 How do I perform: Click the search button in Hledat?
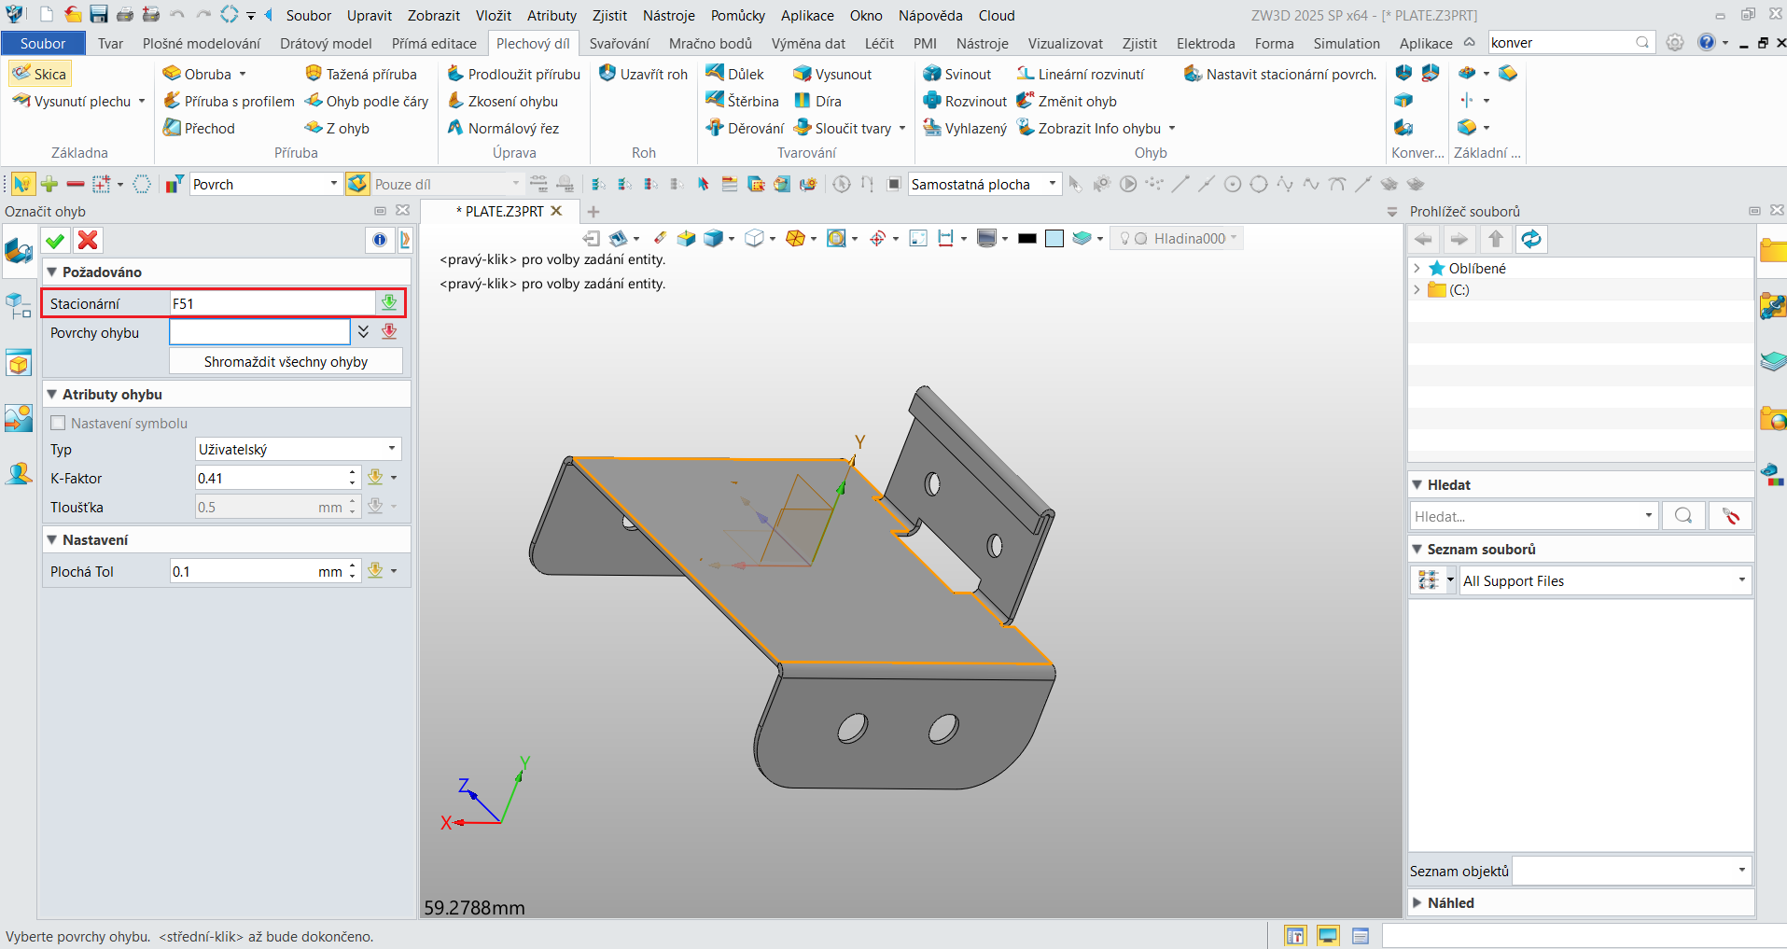(x=1683, y=516)
